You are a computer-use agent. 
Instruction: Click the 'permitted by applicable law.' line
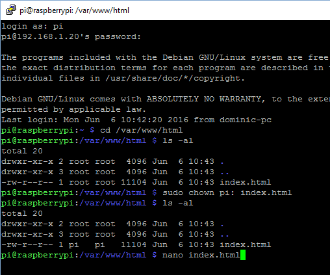tap(73, 110)
